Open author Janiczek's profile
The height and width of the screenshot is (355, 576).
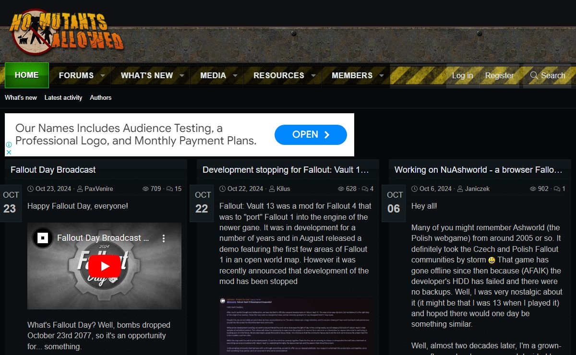click(x=477, y=189)
